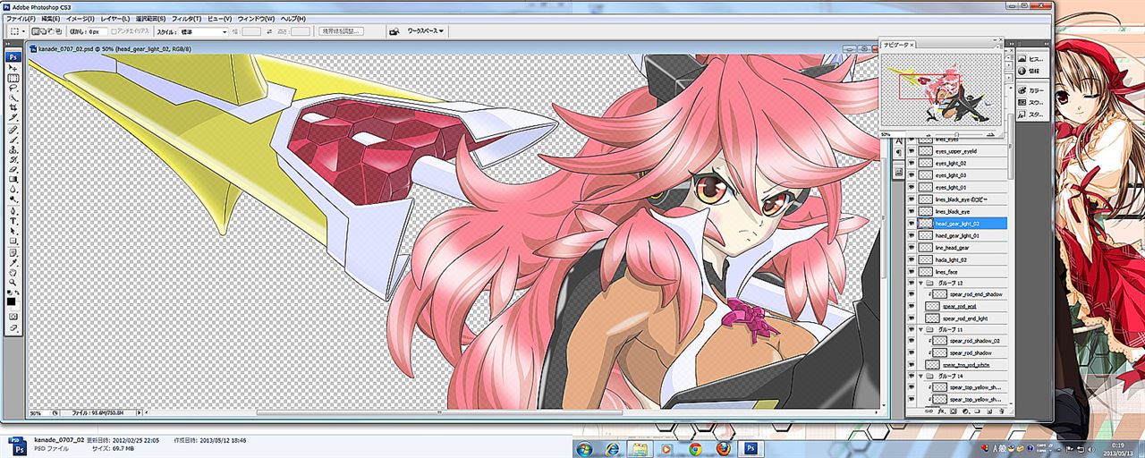The image size is (1145, 458).
Task: Click the 境界線を調整 refine edge button
Action: 339,31
